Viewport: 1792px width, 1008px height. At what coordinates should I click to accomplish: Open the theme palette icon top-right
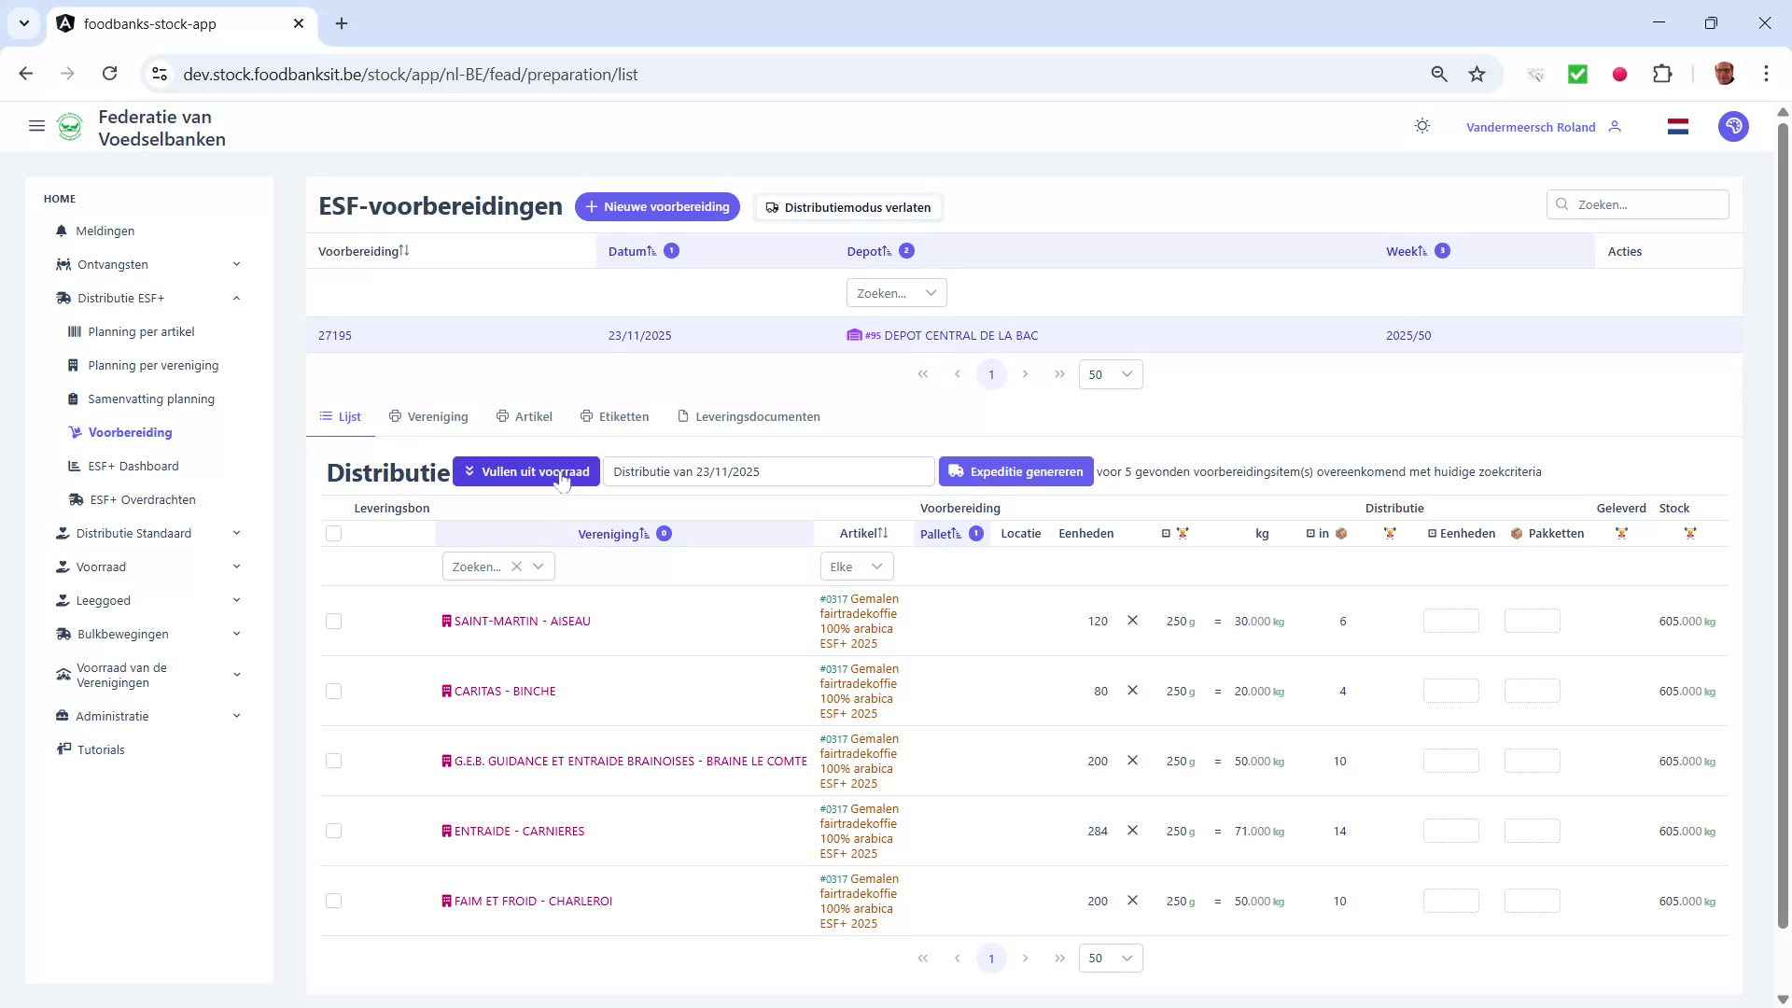[1733, 126]
